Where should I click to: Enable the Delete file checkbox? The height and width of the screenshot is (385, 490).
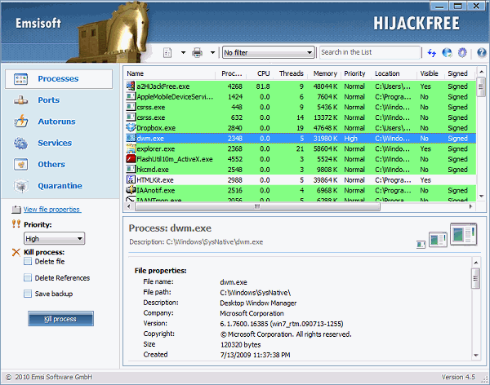pyautogui.click(x=29, y=262)
